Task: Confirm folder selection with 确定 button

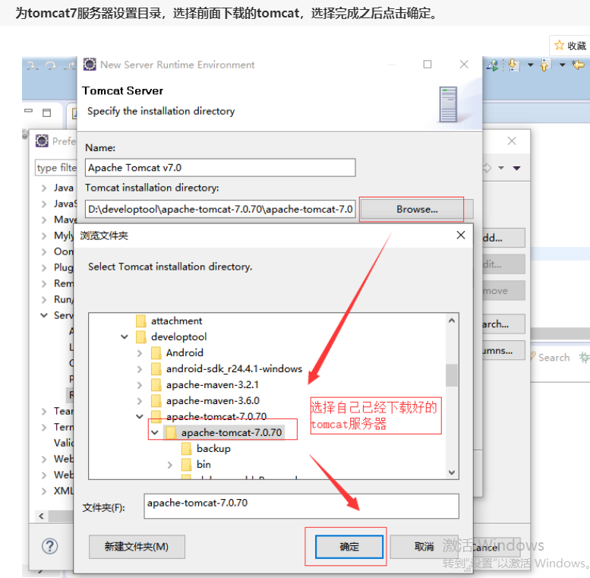Action: (349, 546)
